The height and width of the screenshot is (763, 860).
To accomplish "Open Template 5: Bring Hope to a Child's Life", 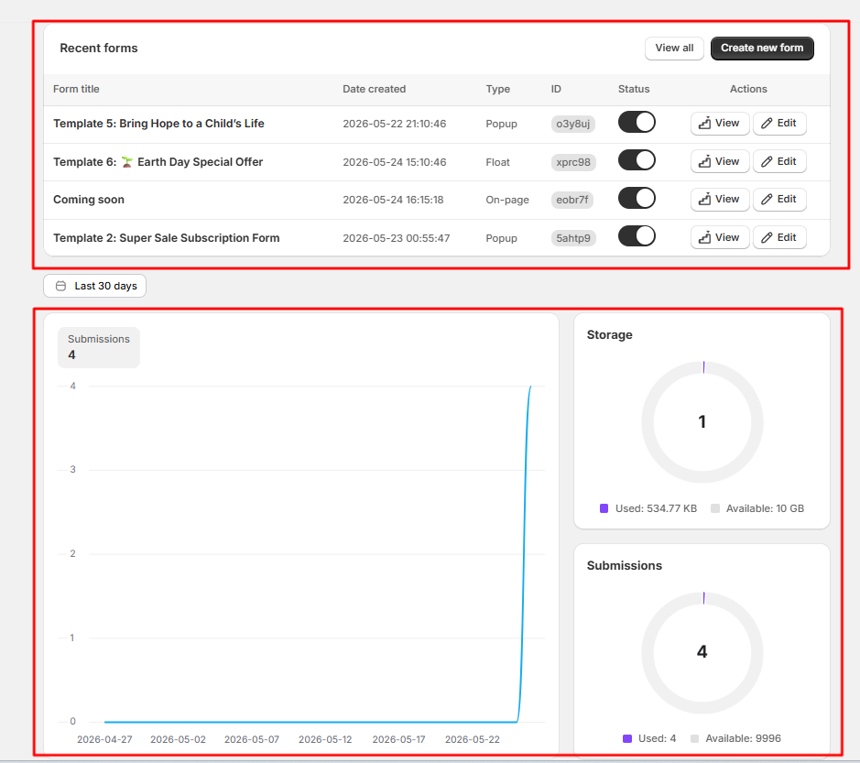I will [158, 124].
